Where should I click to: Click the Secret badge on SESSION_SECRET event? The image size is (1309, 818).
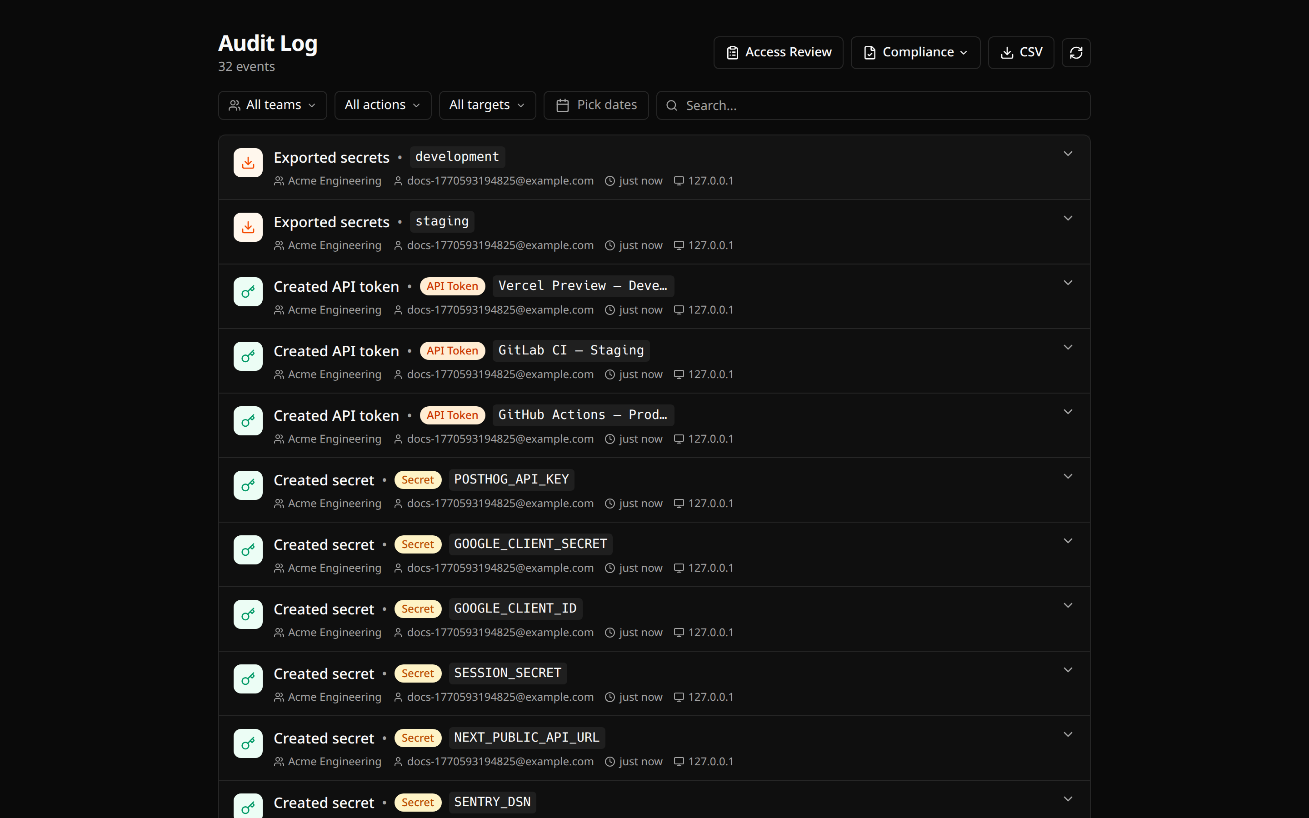pyautogui.click(x=418, y=673)
